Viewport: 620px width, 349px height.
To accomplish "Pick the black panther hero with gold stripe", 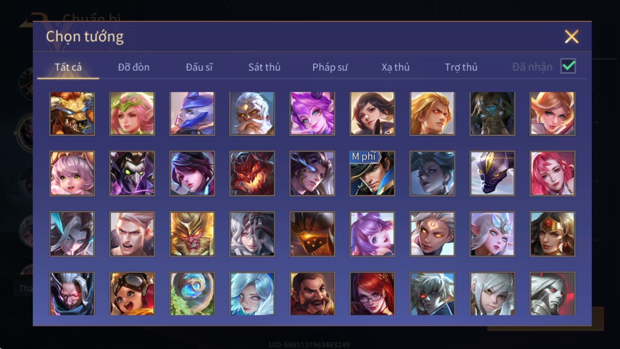I will point(492,174).
